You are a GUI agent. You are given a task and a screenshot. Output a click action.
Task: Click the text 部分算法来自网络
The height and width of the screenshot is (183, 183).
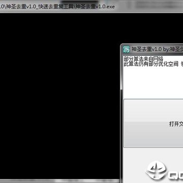143,59
